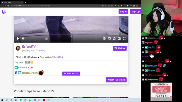Open the Windows Start menu
Screen dimensions: 182x102
click(2, 100)
